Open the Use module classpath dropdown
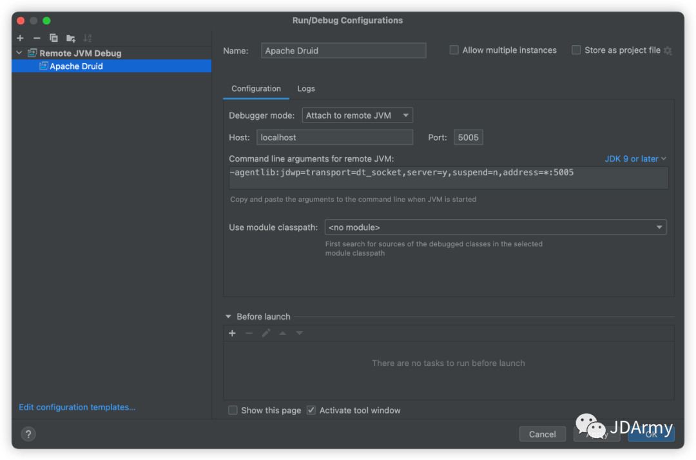This screenshot has height=460, width=696. pos(496,227)
